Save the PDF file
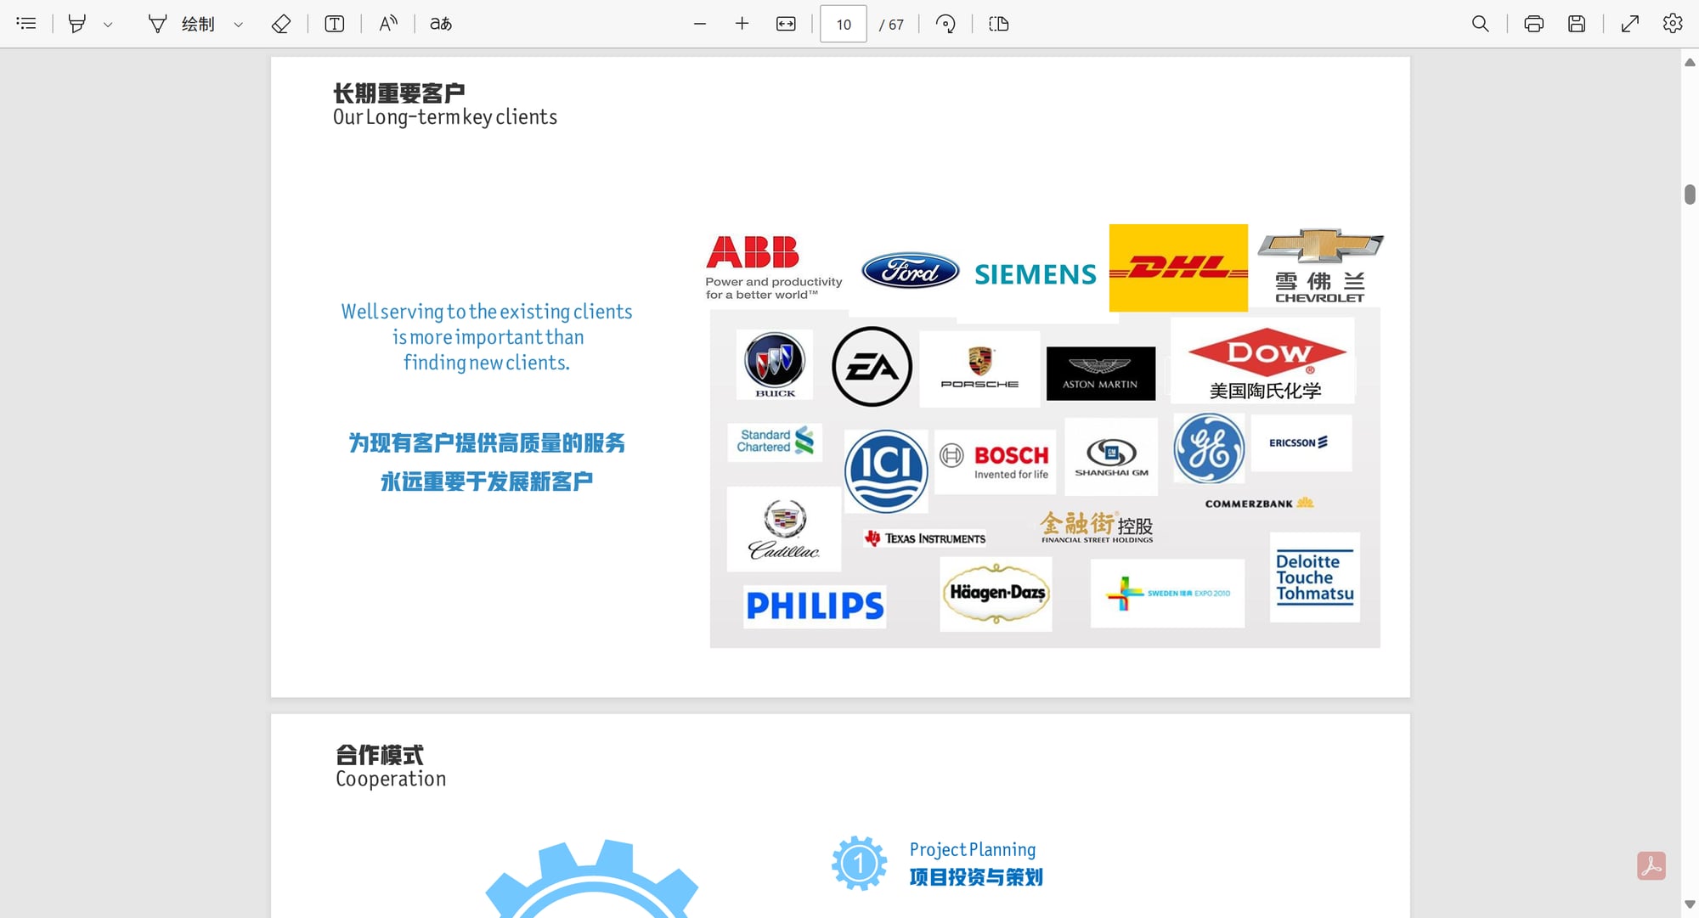 1577,24
